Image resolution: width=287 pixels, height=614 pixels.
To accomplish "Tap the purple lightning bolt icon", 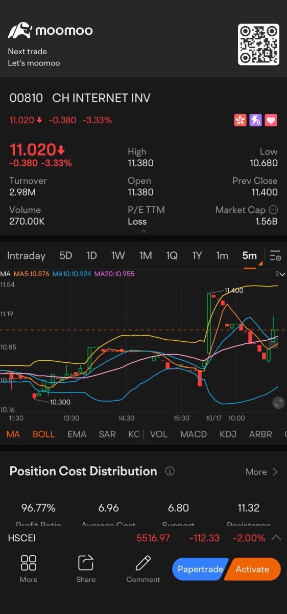I will (255, 120).
